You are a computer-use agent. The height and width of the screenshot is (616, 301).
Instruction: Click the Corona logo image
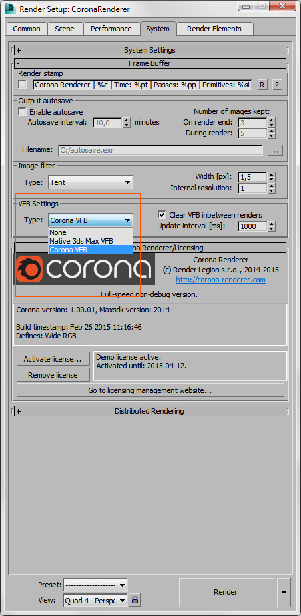85,269
